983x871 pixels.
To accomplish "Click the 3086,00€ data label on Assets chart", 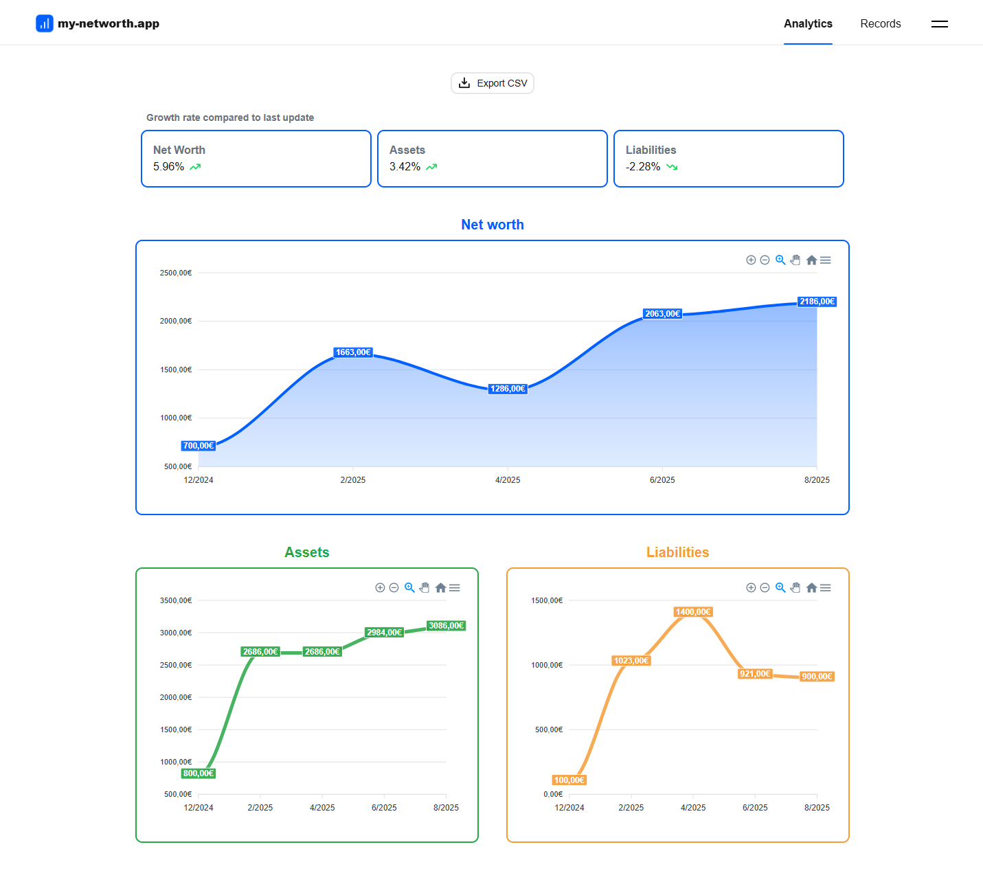I will pyautogui.click(x=447, y=626).
